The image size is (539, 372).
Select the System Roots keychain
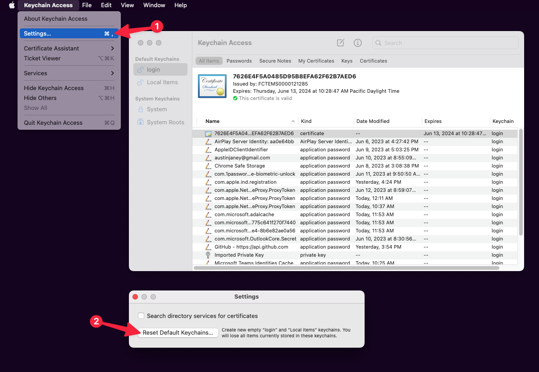click(x=165, y=122)
